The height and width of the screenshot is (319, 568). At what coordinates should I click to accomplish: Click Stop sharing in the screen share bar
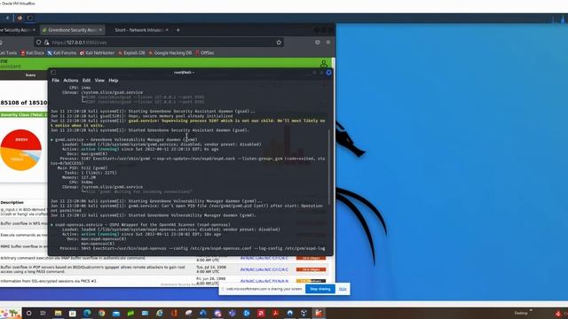click(320, 289)
